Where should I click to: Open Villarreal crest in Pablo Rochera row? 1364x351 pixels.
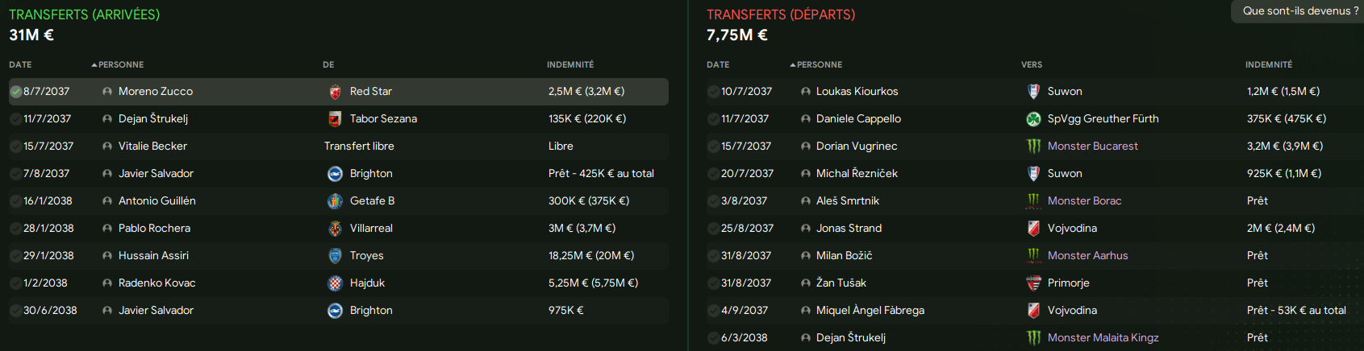point(335,229)
